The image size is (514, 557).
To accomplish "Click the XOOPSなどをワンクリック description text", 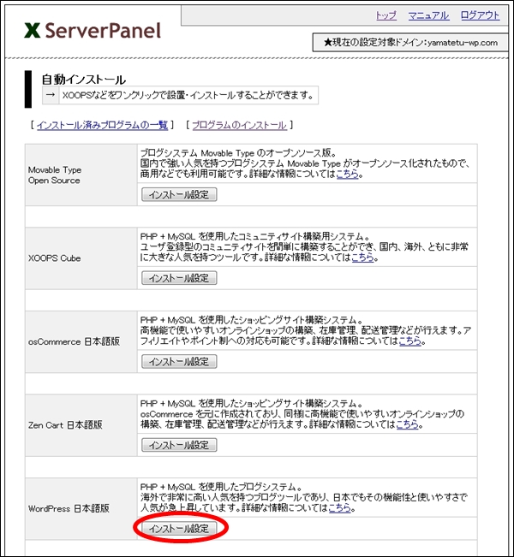I will pyautogui.click(x=188, y=95).
